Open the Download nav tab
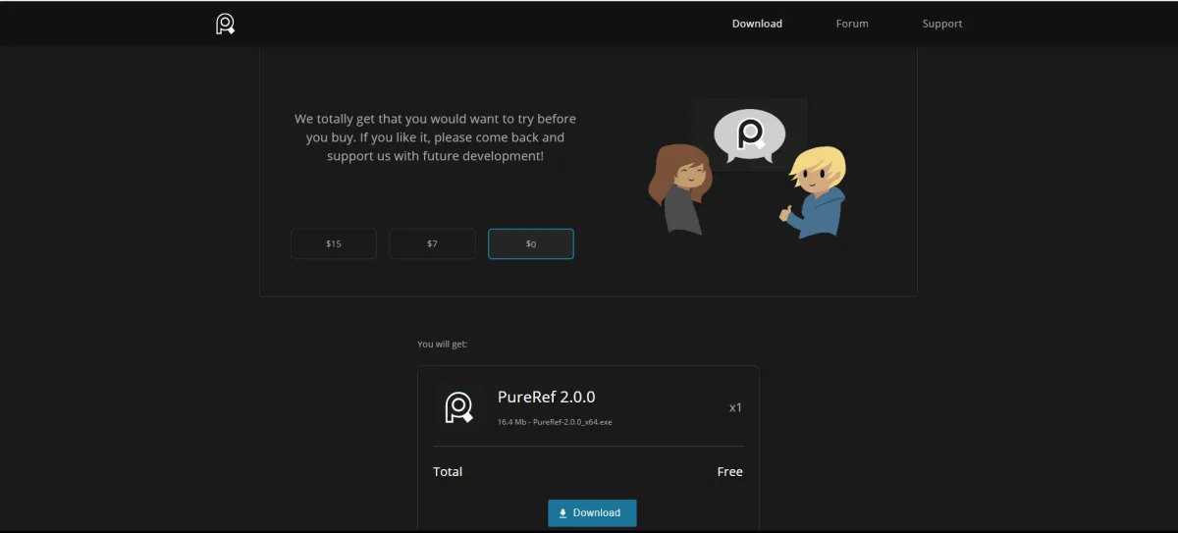Image resolution: width=1178 pixels, height=533 pixels. tap(757, 24)
